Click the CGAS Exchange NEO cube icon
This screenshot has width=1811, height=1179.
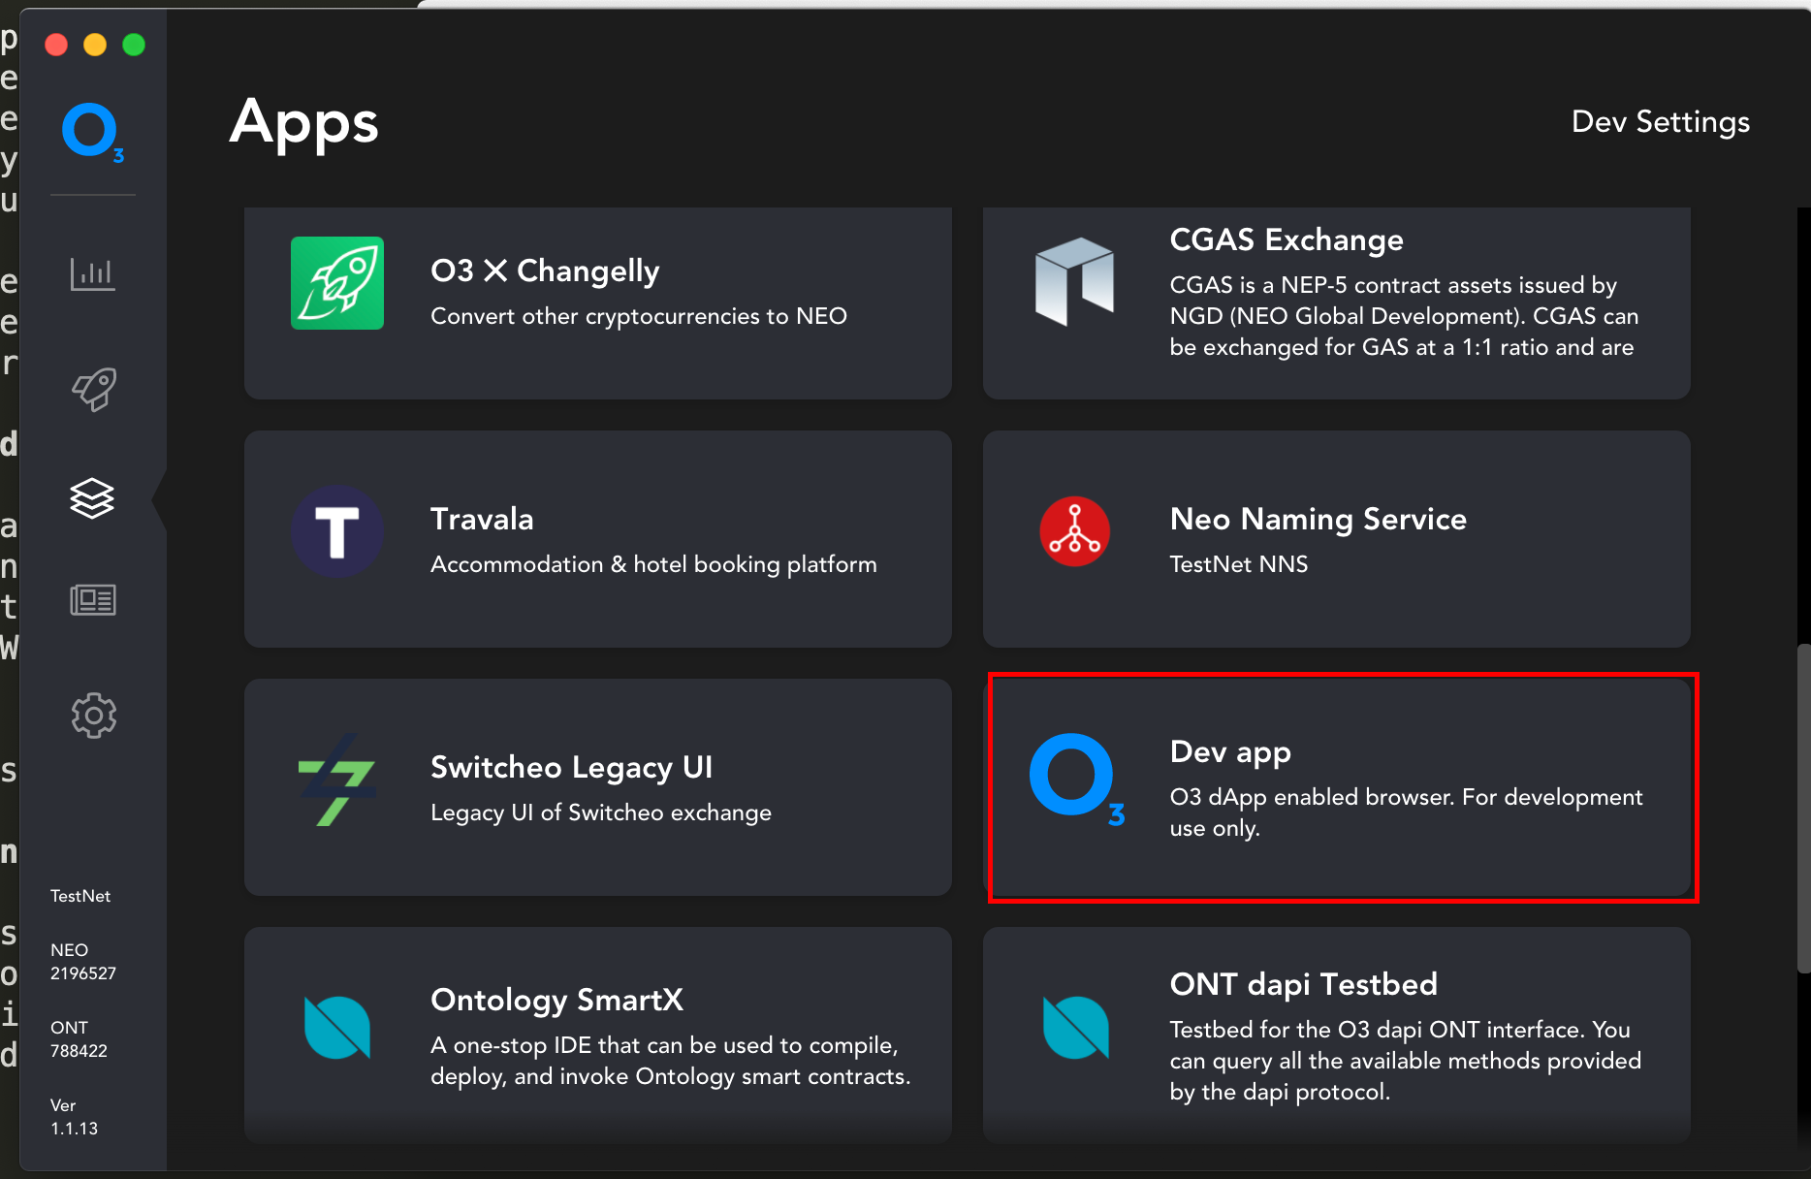pos(1074,281)
